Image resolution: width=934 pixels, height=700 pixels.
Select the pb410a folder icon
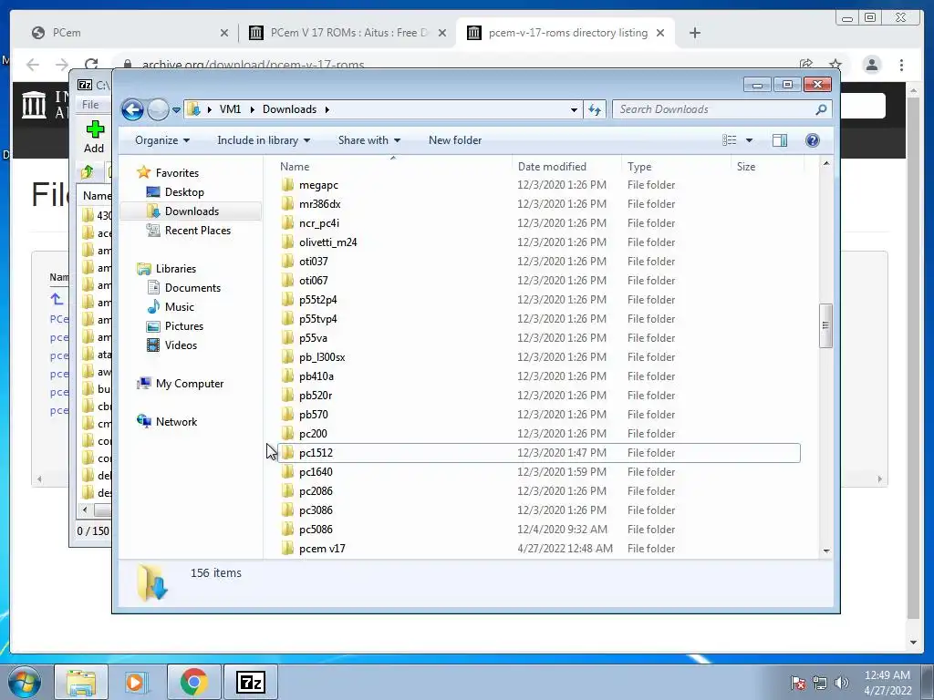tap(287, 376)
